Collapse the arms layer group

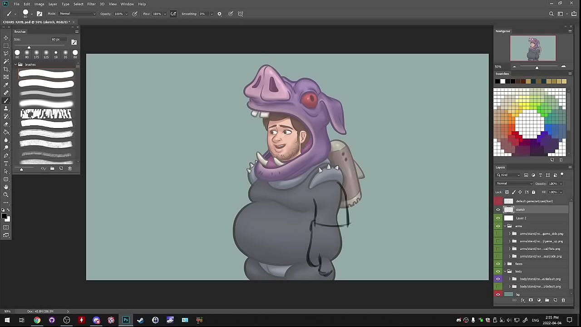pos(505,226)
